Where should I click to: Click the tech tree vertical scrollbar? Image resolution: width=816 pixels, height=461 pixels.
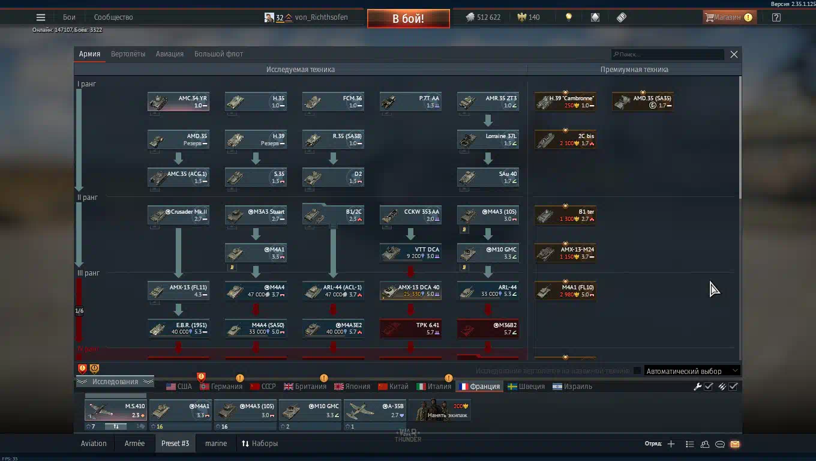740,137
